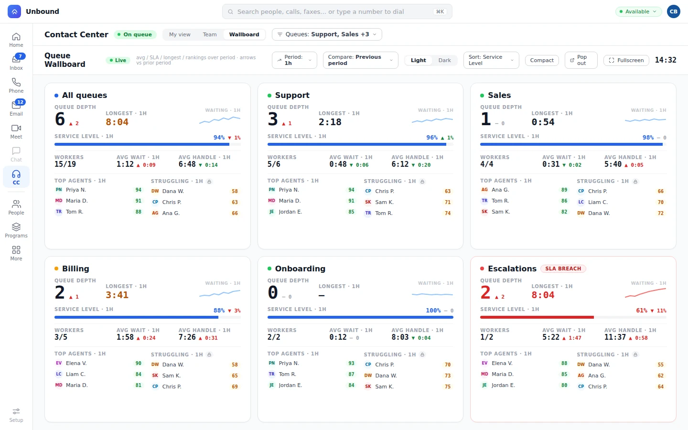Open Setup at sidebar bottom
Screen dimensions: 688x430
tap(16, 415)
